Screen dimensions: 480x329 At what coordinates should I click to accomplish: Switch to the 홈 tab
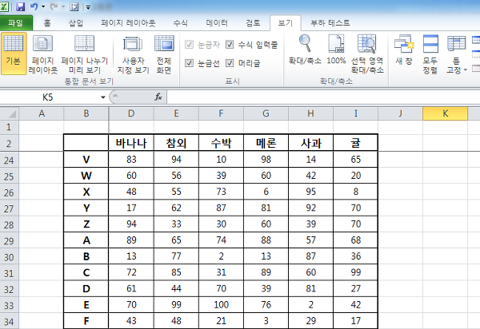click(x=47, y=23)
